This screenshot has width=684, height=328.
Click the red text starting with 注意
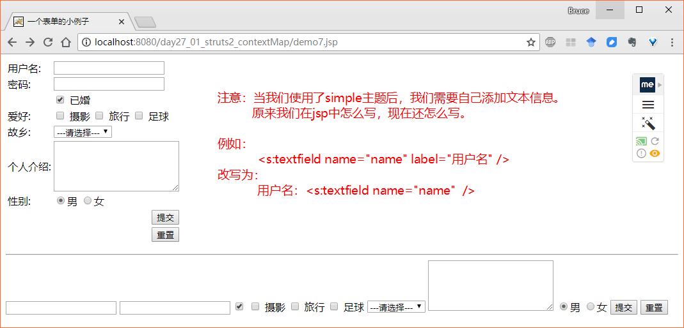(388, 98)
